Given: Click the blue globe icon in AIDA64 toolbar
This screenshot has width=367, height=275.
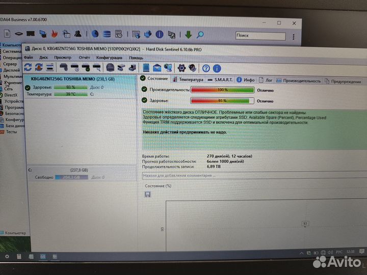Looking at the screenshot, I should (x=95, y=34).
